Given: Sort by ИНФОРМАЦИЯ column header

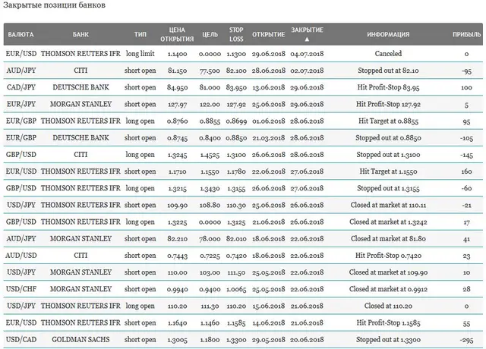Looking at the screenshot, I should pyautogui.click(x=388, y=34).
